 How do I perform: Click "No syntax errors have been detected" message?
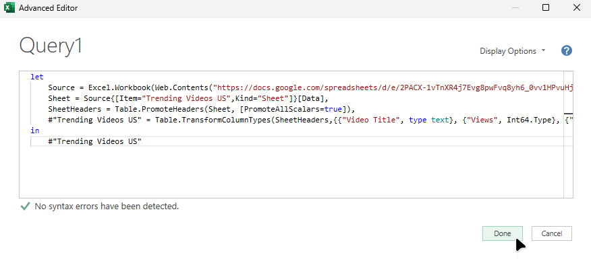107,207
